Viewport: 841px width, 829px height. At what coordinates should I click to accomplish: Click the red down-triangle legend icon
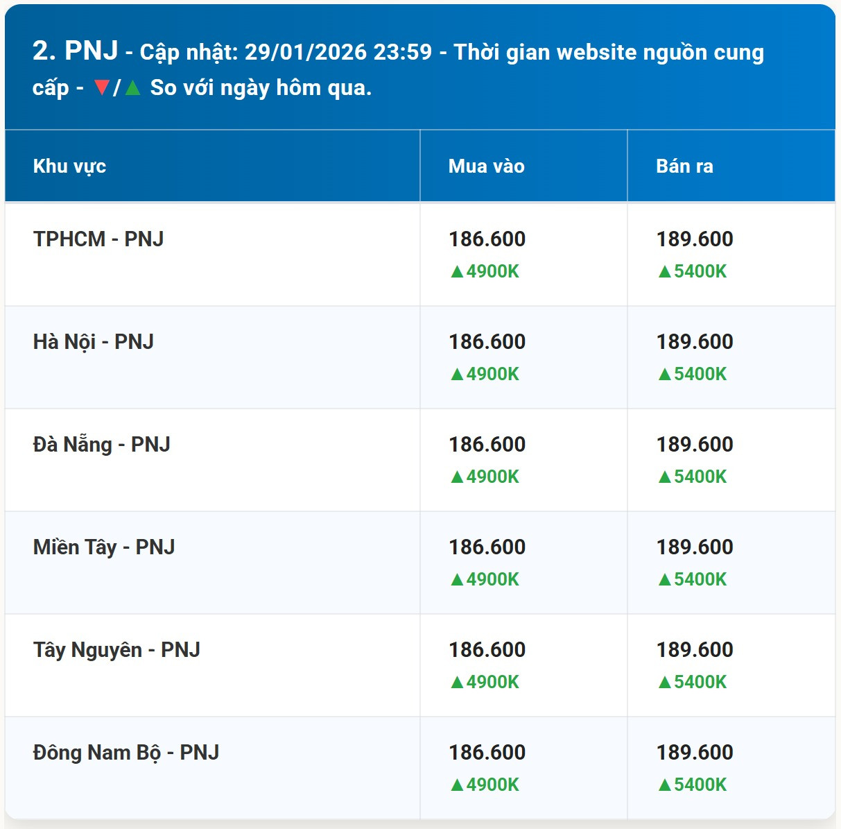coord(102,88)
